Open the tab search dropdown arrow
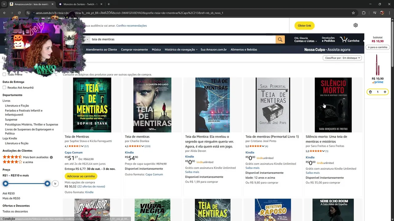 point(4,4)
